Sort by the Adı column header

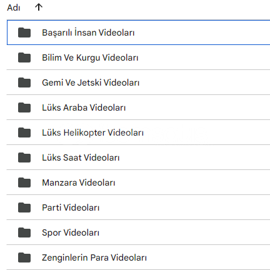pyautogui.click(x=14, y=7)
